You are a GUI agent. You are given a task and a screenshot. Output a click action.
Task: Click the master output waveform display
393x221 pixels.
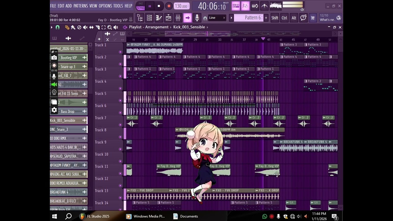tap(275, 6)
